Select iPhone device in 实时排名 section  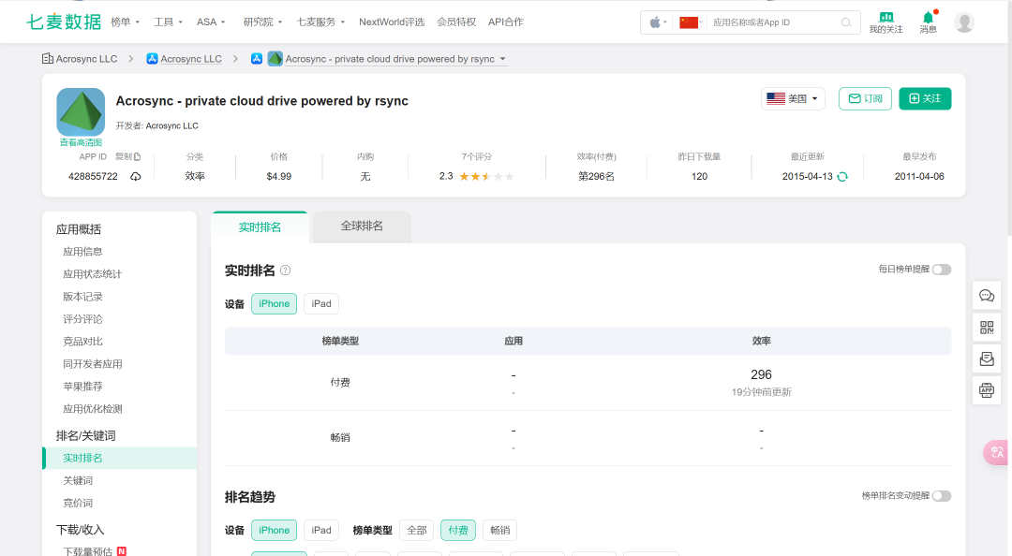coord(275,304)
